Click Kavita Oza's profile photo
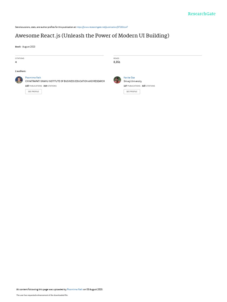Screen dimensions: 227x302 [117, 80]
